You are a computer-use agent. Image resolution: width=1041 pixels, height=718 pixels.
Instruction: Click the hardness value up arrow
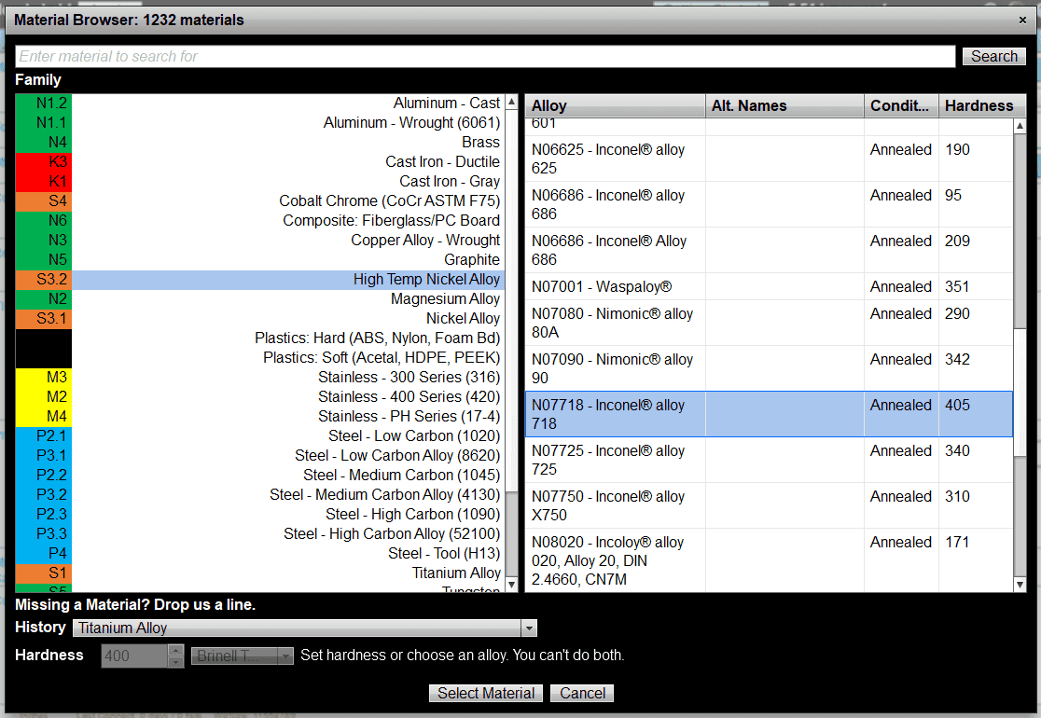(x=173, y=650)
